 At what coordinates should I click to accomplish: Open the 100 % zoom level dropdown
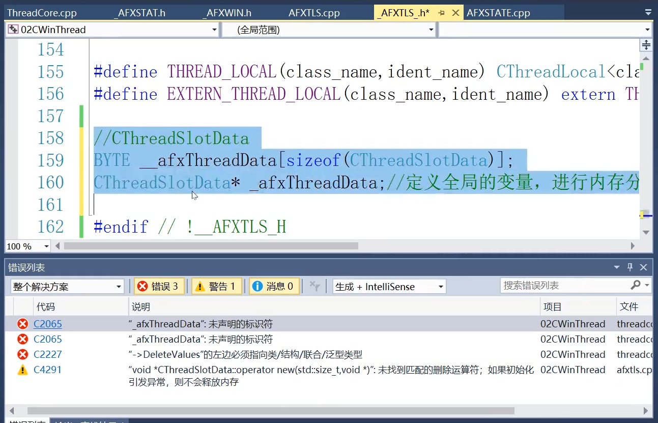(x=46, y=246)
